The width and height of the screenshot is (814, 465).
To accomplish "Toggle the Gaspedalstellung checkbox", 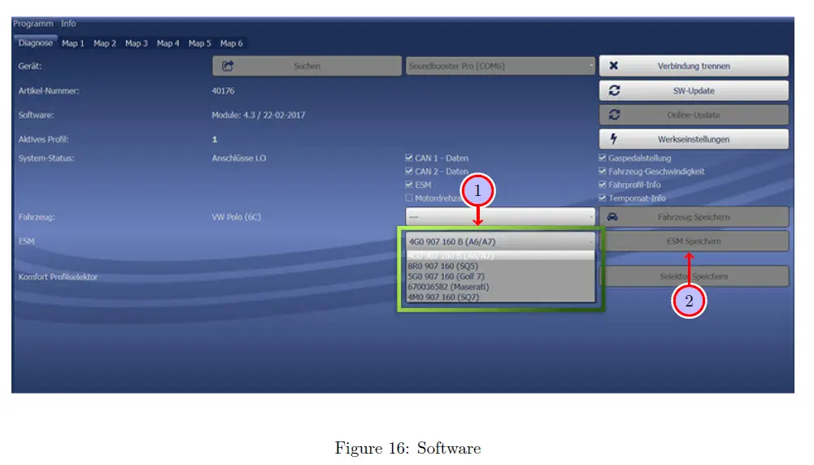I will coord(603,158).
